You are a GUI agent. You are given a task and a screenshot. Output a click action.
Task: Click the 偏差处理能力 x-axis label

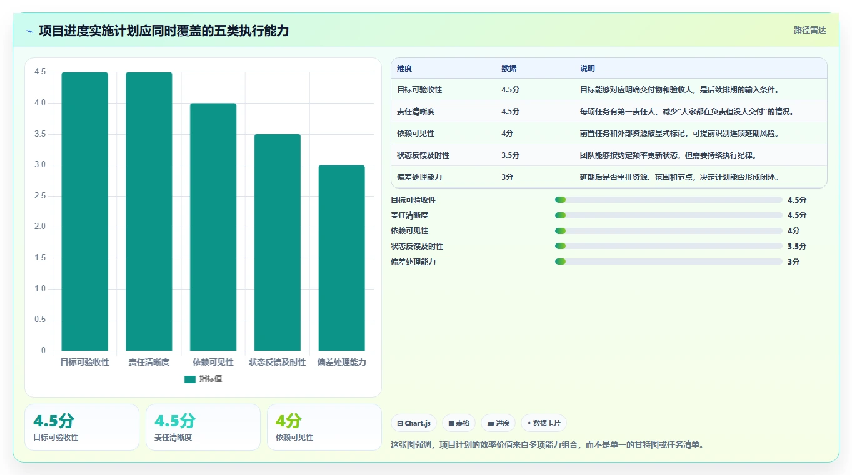[x=341, y=362]
